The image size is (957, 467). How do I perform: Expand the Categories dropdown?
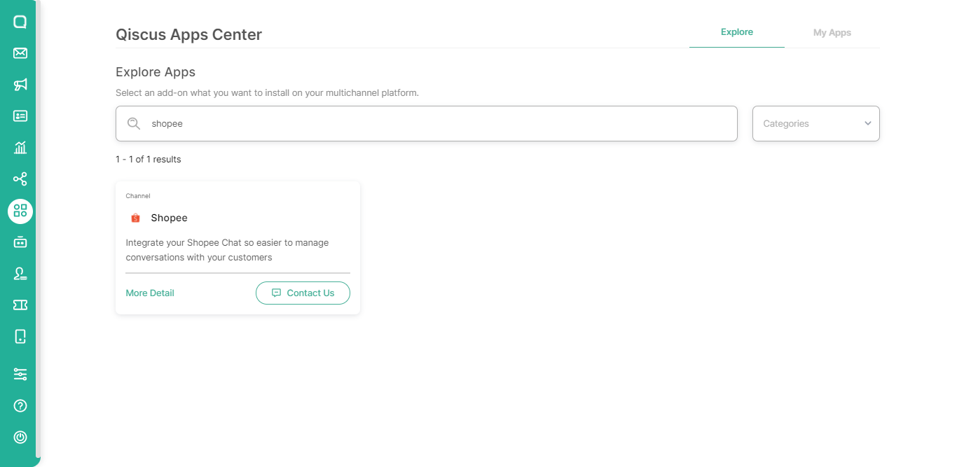pos(816,124)
